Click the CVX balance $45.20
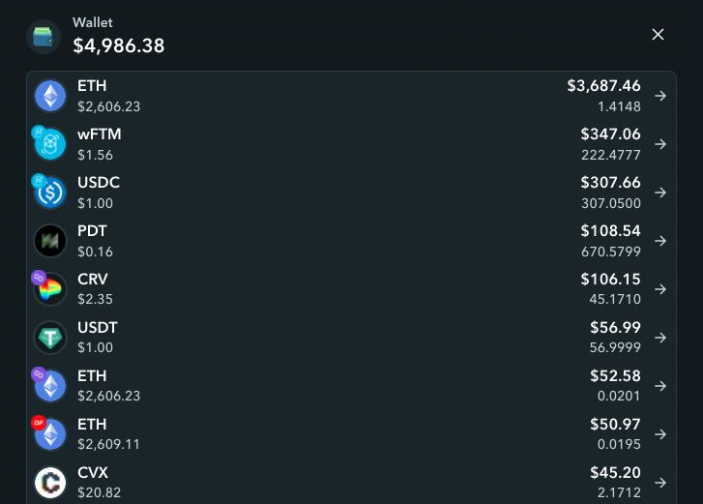 (x=615, y=473)
